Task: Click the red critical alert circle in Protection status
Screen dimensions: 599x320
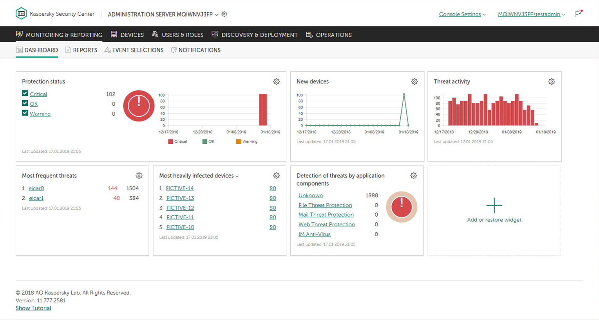Action: pos(139,106)
